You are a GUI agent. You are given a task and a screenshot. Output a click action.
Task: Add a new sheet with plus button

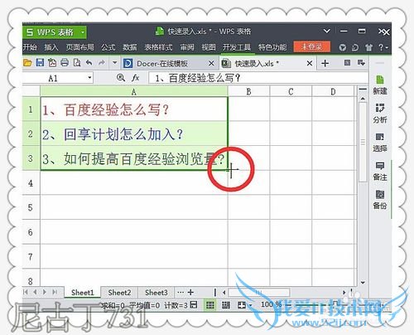190,292
